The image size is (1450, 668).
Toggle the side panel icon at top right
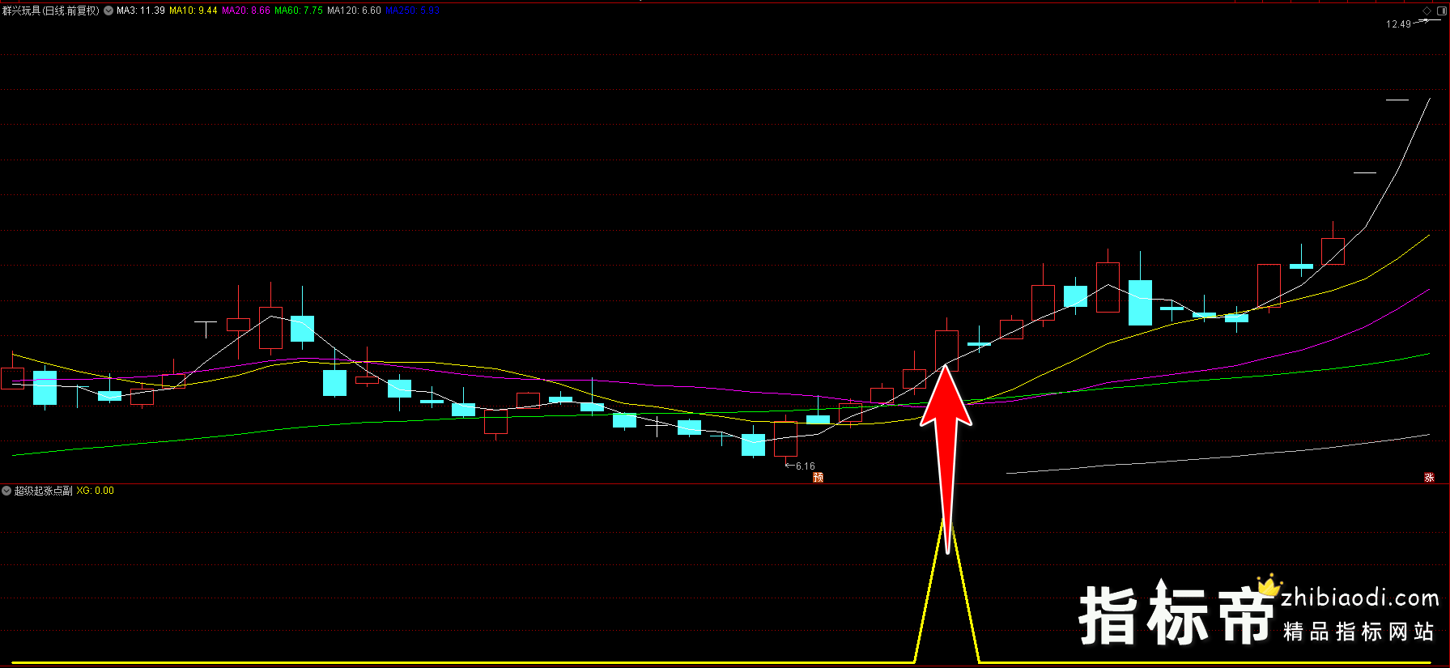click(1441, 11)
